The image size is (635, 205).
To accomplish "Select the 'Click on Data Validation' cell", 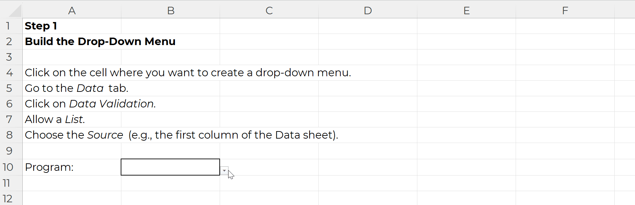I will click(x=72, y=104).
